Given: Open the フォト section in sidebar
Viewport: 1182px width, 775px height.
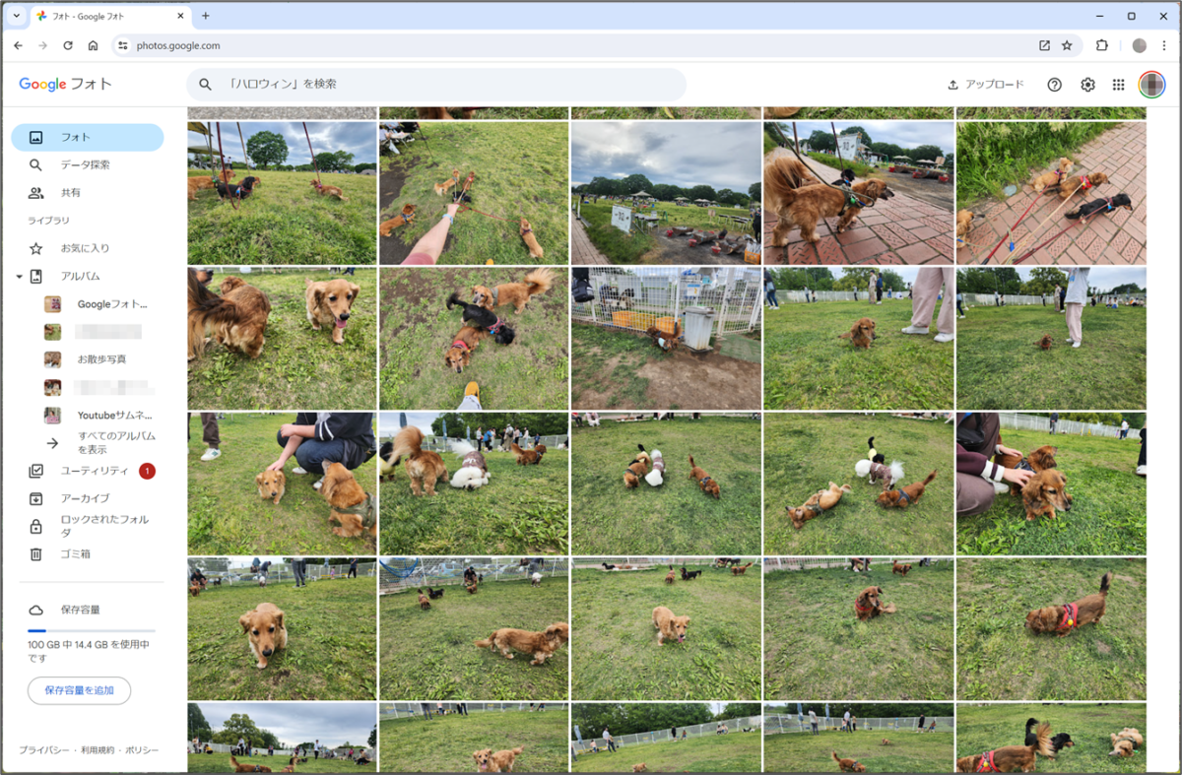Looking at the screenshot, I should tap(88, 138).
